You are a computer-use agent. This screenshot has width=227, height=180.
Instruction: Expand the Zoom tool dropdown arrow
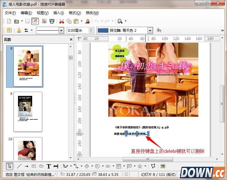coord(126,21)
